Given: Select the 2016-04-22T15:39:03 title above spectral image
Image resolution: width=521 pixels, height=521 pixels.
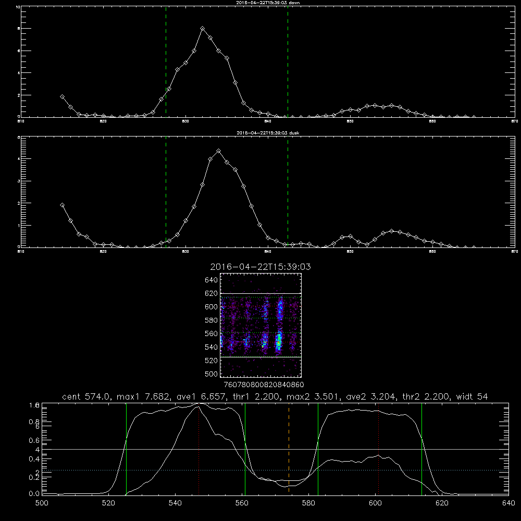Looking at the screenshot, I should [x=260, y=267].
